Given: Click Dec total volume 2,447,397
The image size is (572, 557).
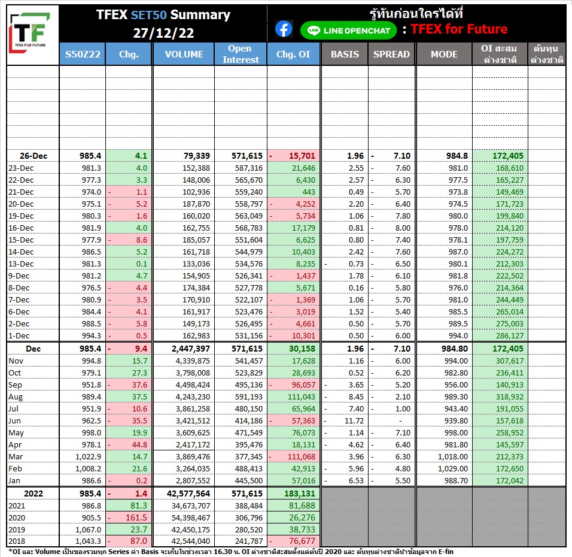Looking at the screenshot, I should coord(191,349).
